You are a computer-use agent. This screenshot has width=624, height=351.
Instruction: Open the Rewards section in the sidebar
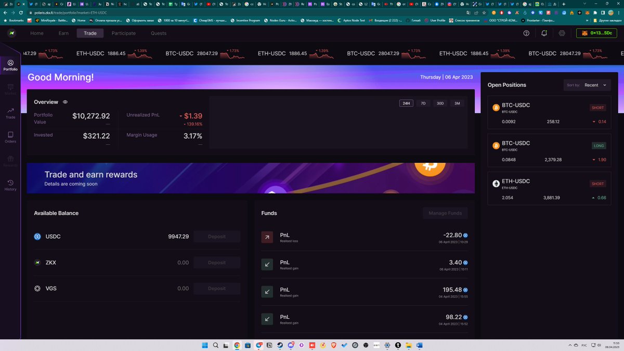pos(10,161)
